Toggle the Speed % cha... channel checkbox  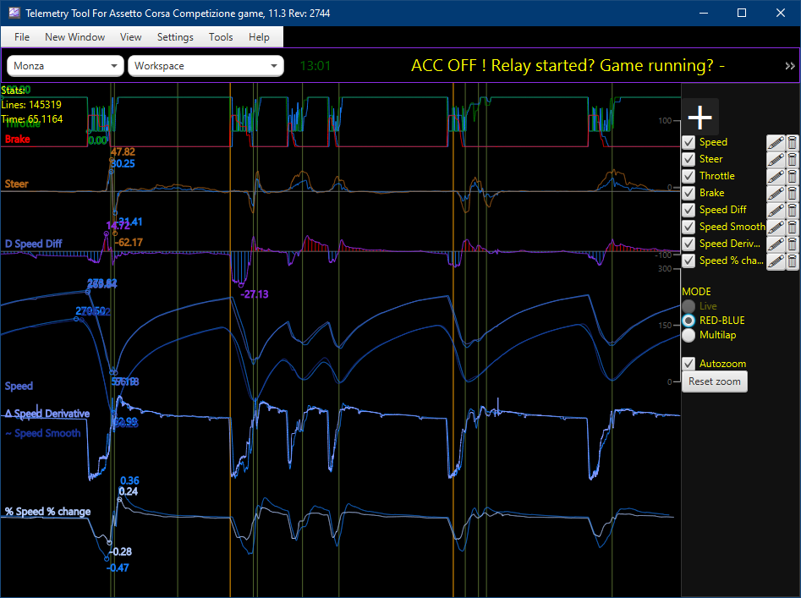pos(689,261)
